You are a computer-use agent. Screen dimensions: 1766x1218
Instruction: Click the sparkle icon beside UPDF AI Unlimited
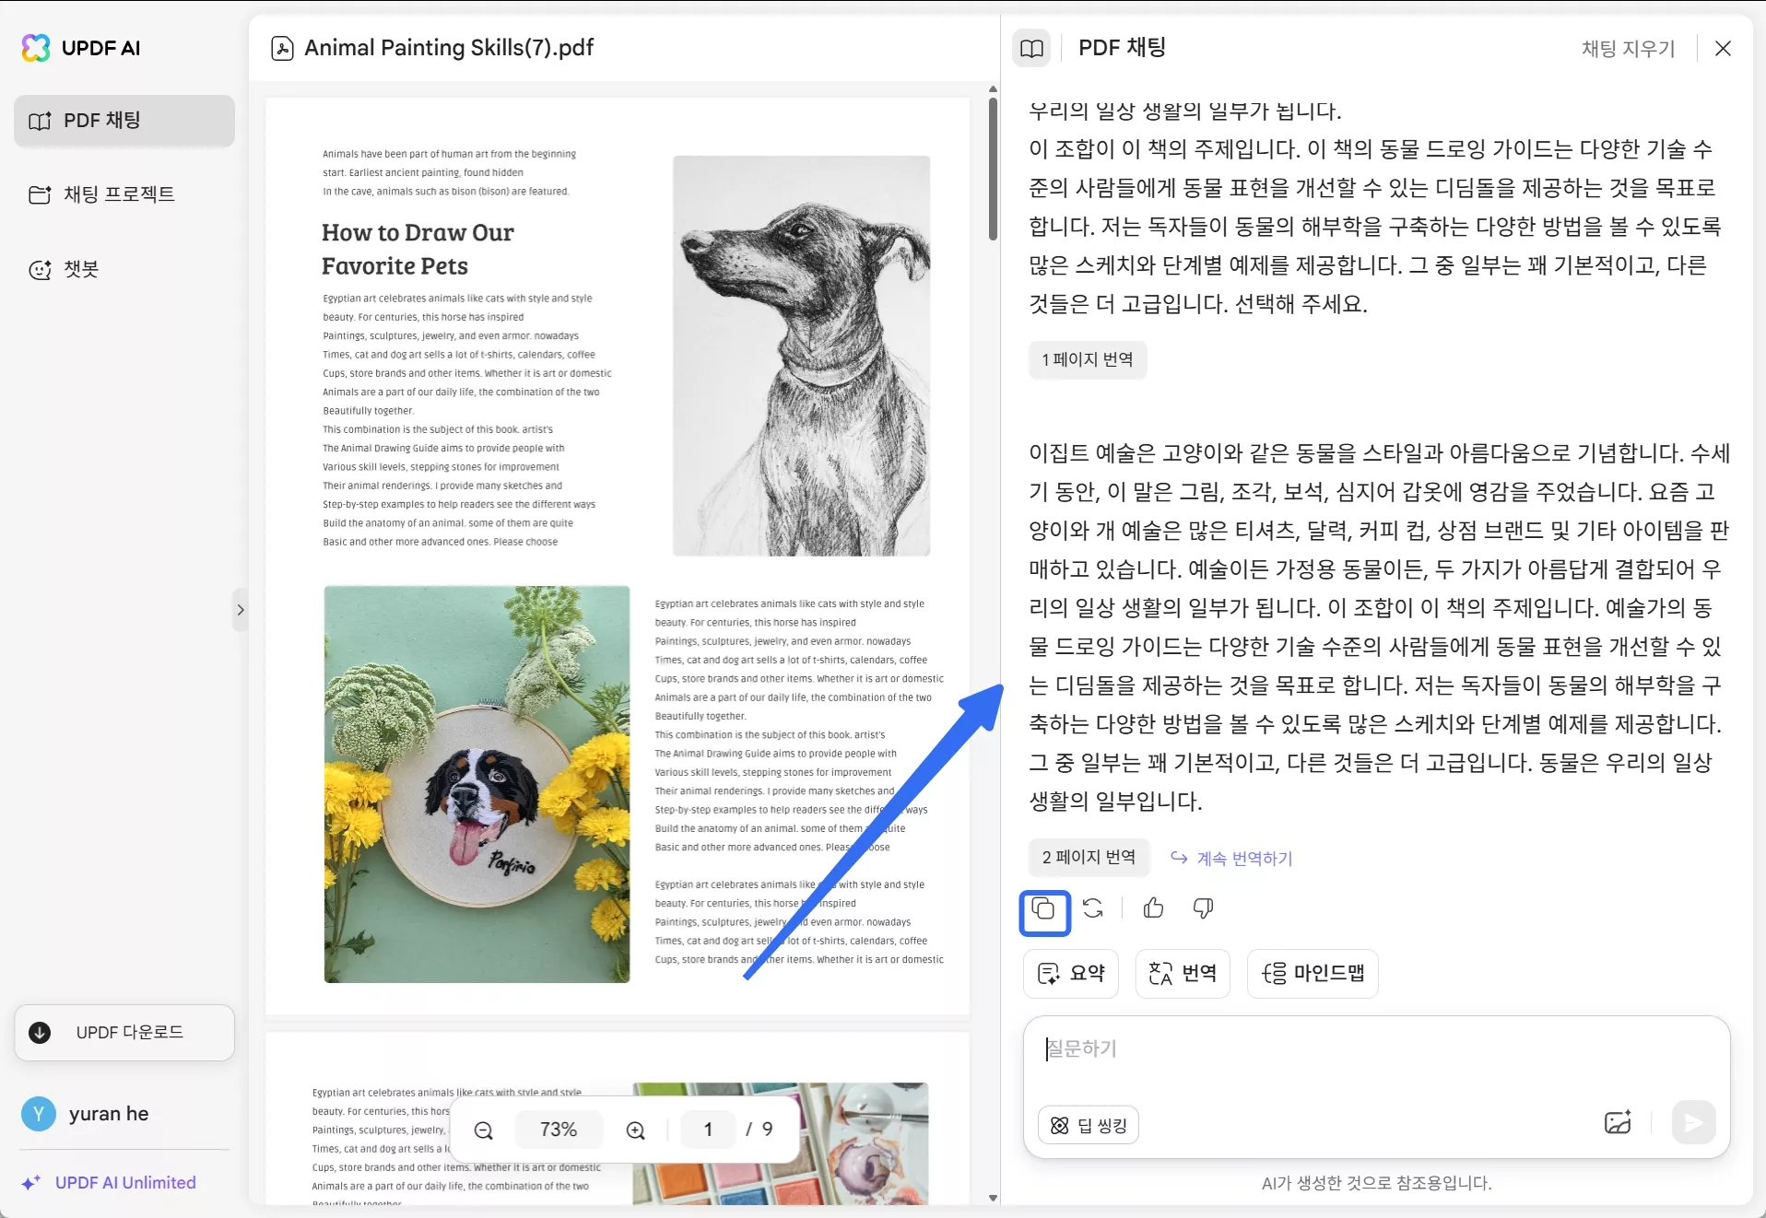coord(31,1183)
